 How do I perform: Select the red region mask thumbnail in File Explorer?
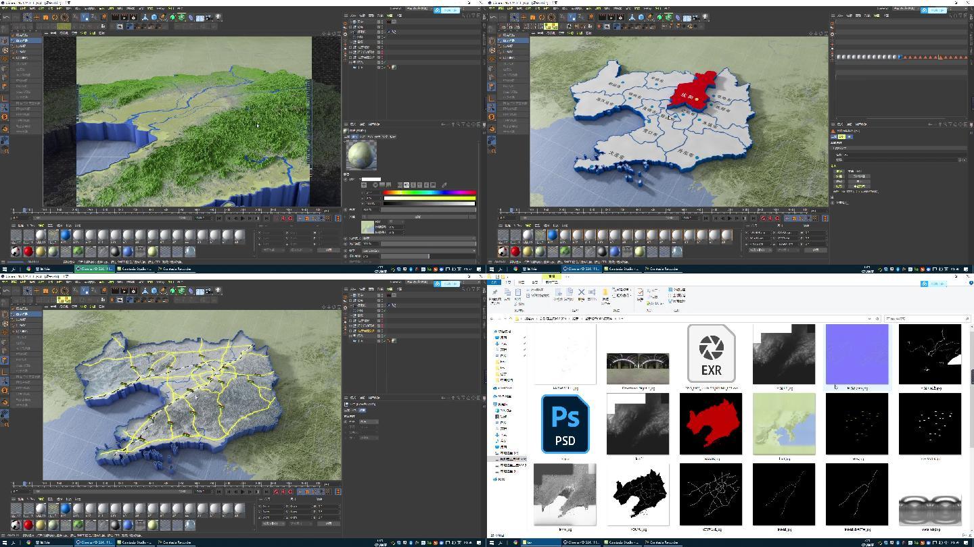(711, 424)
